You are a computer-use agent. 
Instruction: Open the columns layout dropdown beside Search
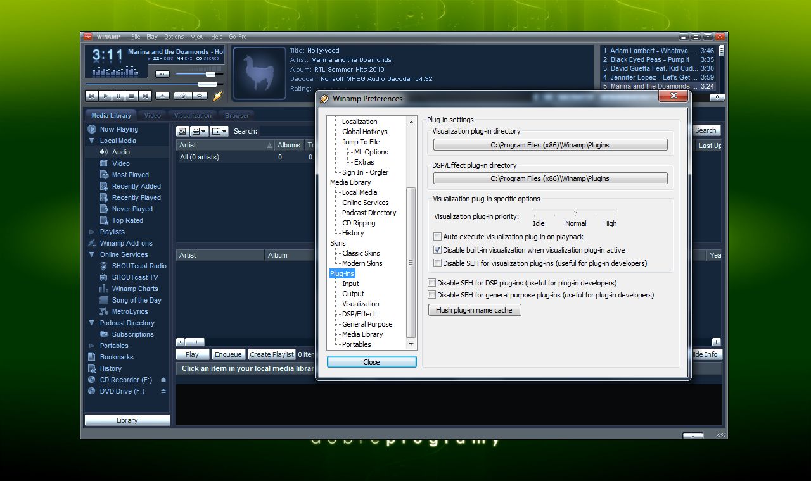(219, 131)
